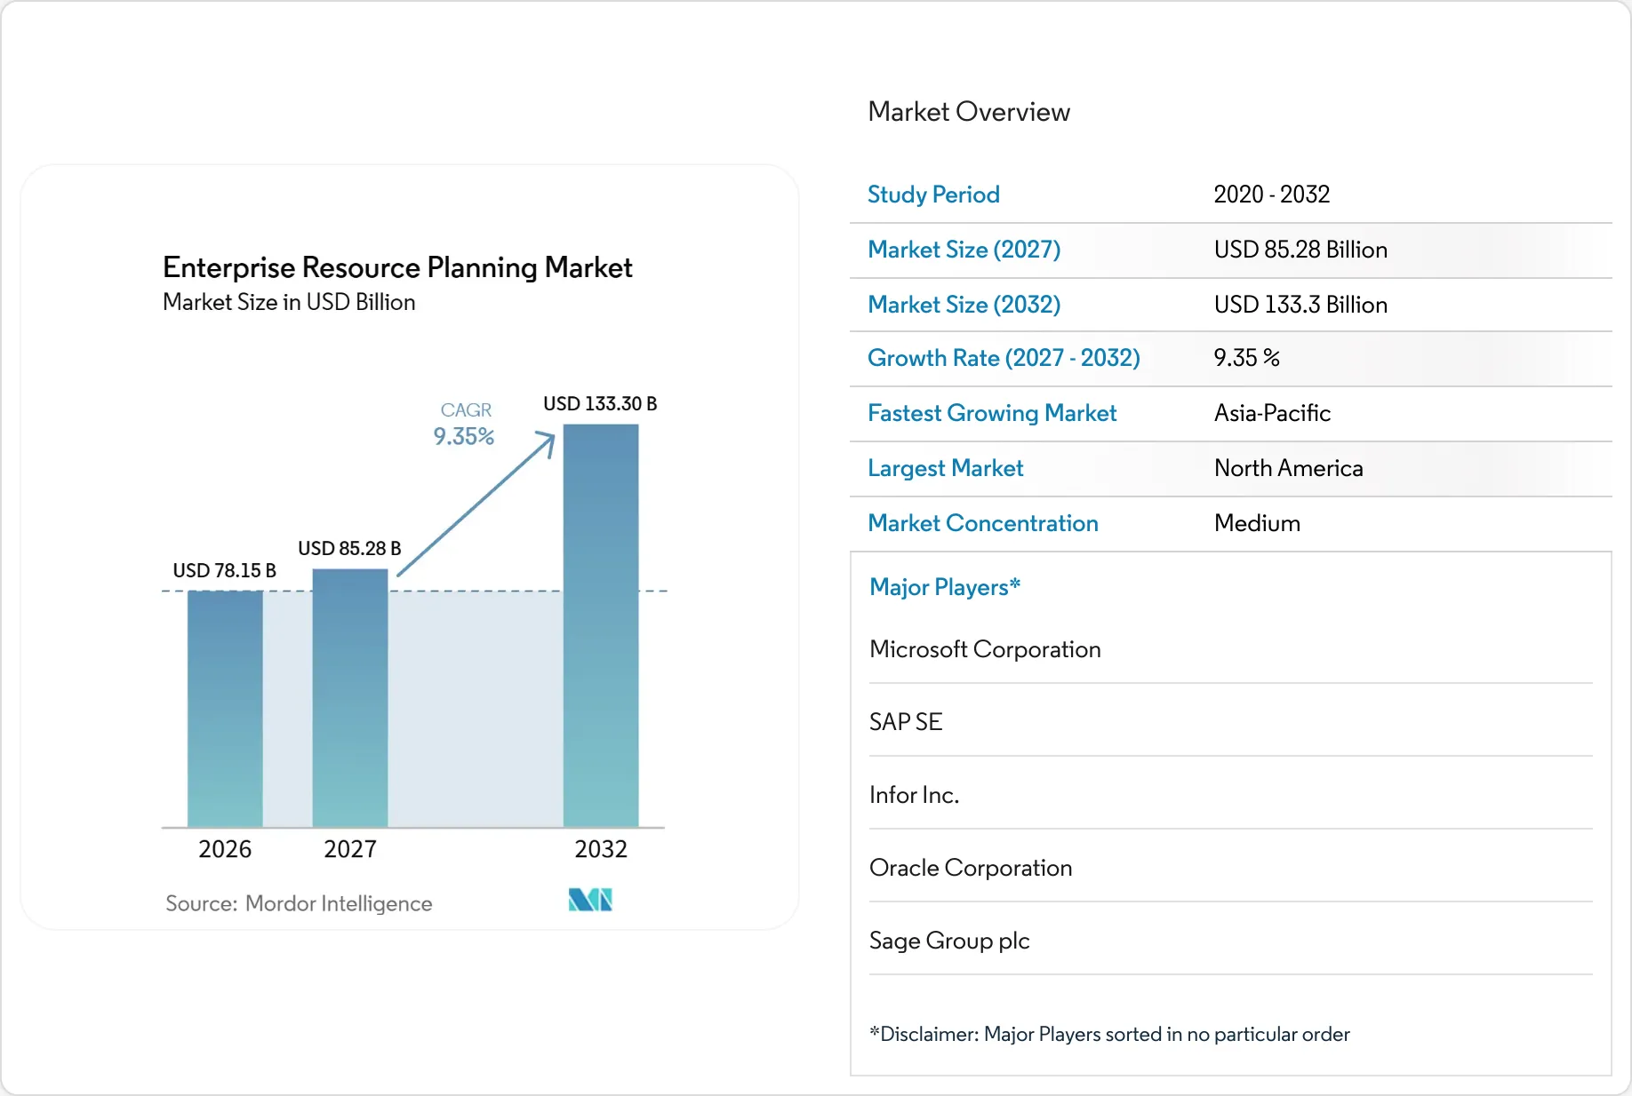The image size is (1632, 1096).
Task: Click the 'Major Players*' heading
Action: point(945,587)
